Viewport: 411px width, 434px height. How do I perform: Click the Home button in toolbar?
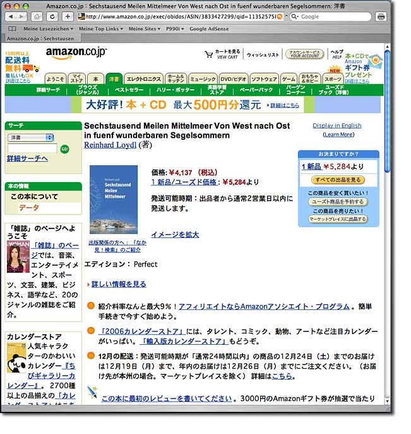click(37, 16)
